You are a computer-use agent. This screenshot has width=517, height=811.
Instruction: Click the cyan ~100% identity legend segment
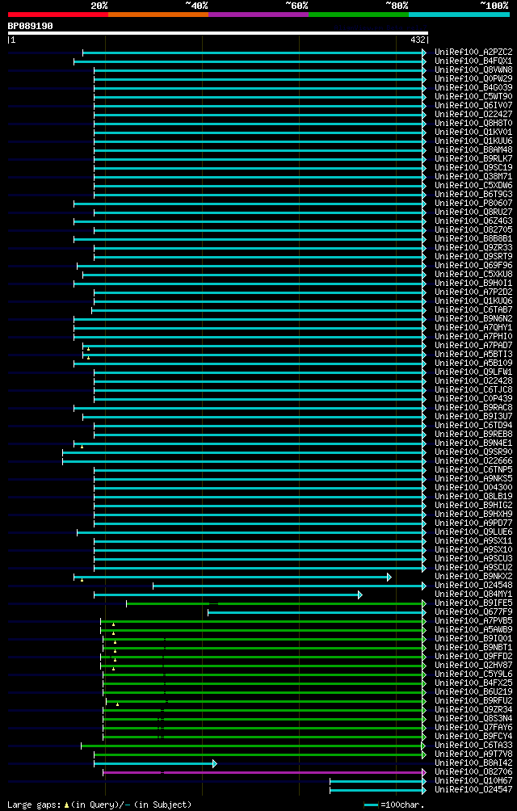(x=459, y=15)
